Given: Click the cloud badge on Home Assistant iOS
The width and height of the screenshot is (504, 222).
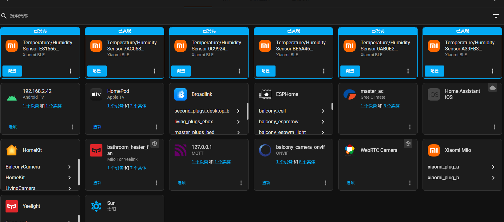Looking at the screenshot, I should 493,88.
